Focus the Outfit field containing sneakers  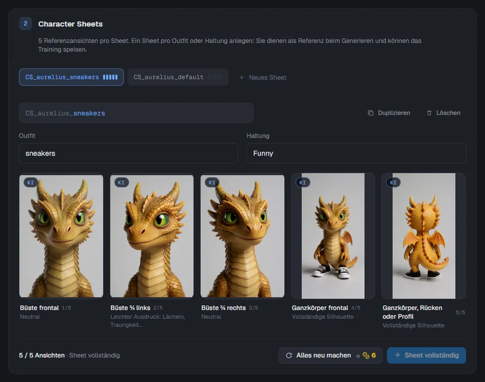coord(128,153)
